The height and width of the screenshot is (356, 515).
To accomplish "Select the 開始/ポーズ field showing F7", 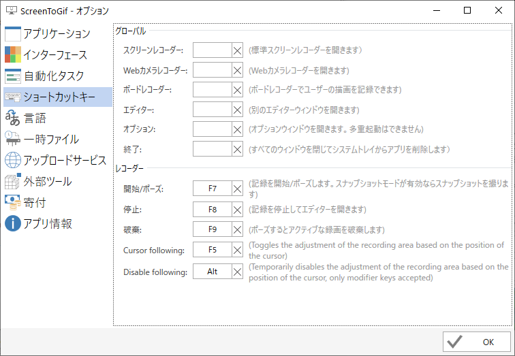I will point(213,189).
